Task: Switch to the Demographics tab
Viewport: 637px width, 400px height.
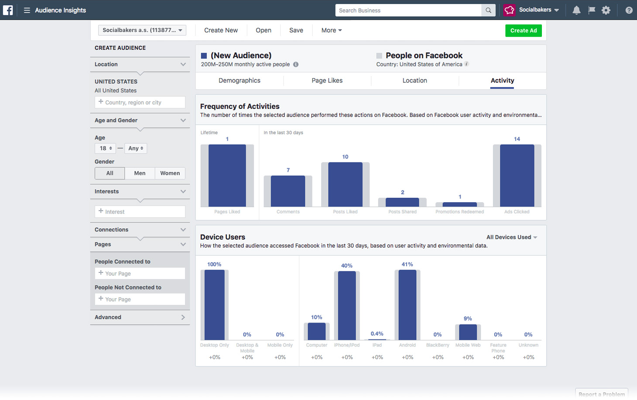Action: pyautogui.click(x=239, y=81)
